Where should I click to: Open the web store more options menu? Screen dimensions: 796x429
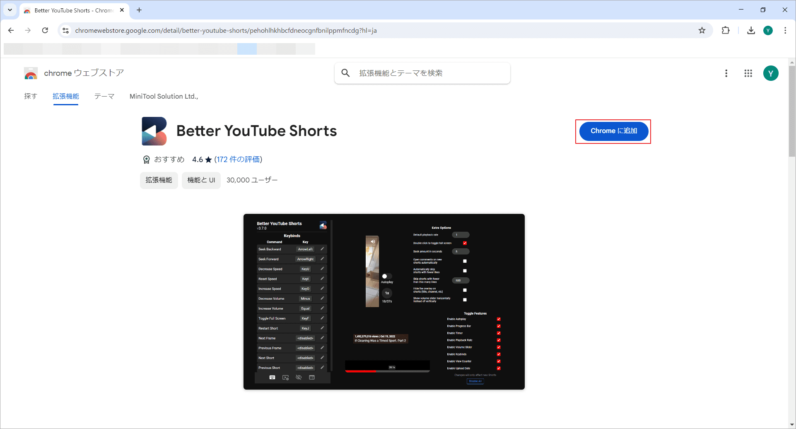point(726,73)
